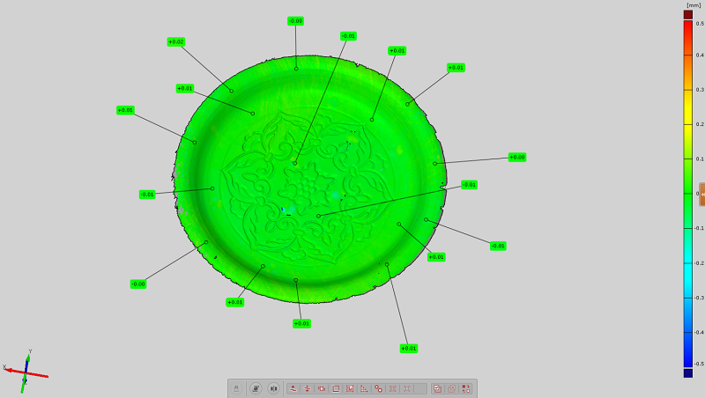
Task: Click the XYZ axis triad in corner
Action: (25, 370)
